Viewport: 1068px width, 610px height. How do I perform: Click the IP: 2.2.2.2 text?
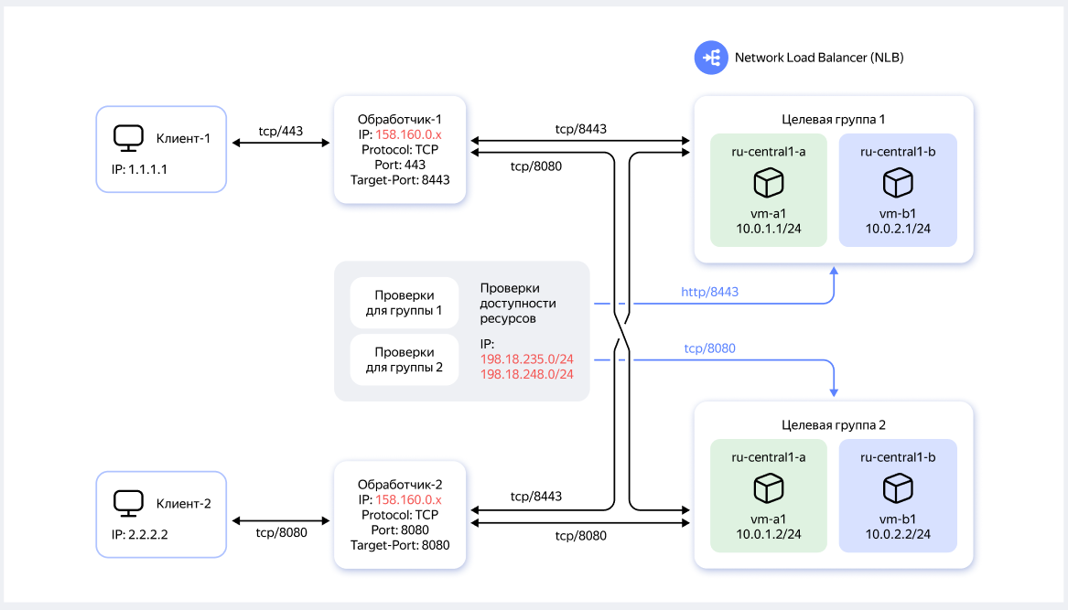pos(140,534)
